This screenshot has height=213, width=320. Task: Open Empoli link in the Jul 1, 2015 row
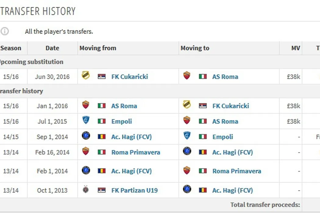tap(122, 121)
